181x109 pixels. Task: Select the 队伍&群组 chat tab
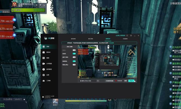[x=8, y=99]
